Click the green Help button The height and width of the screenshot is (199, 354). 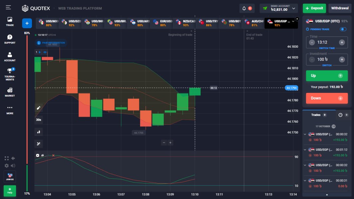(x=10, y=191)
